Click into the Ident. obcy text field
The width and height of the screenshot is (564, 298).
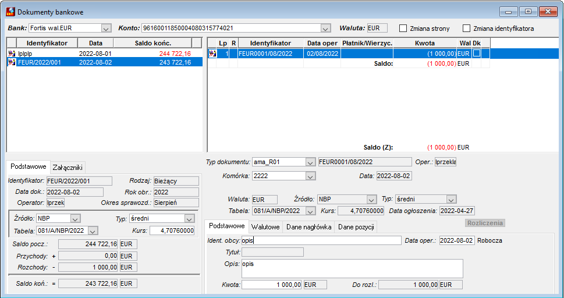click(x=321, y=240)
